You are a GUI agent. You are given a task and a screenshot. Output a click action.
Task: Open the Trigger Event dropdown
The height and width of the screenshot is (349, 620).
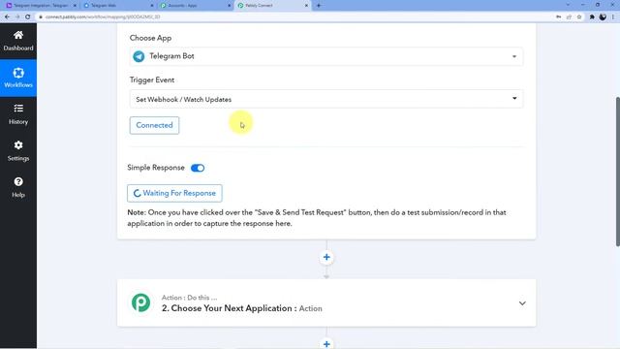326,99
